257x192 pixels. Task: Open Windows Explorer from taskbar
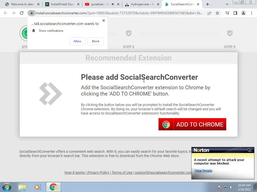(x=22, y=187)
